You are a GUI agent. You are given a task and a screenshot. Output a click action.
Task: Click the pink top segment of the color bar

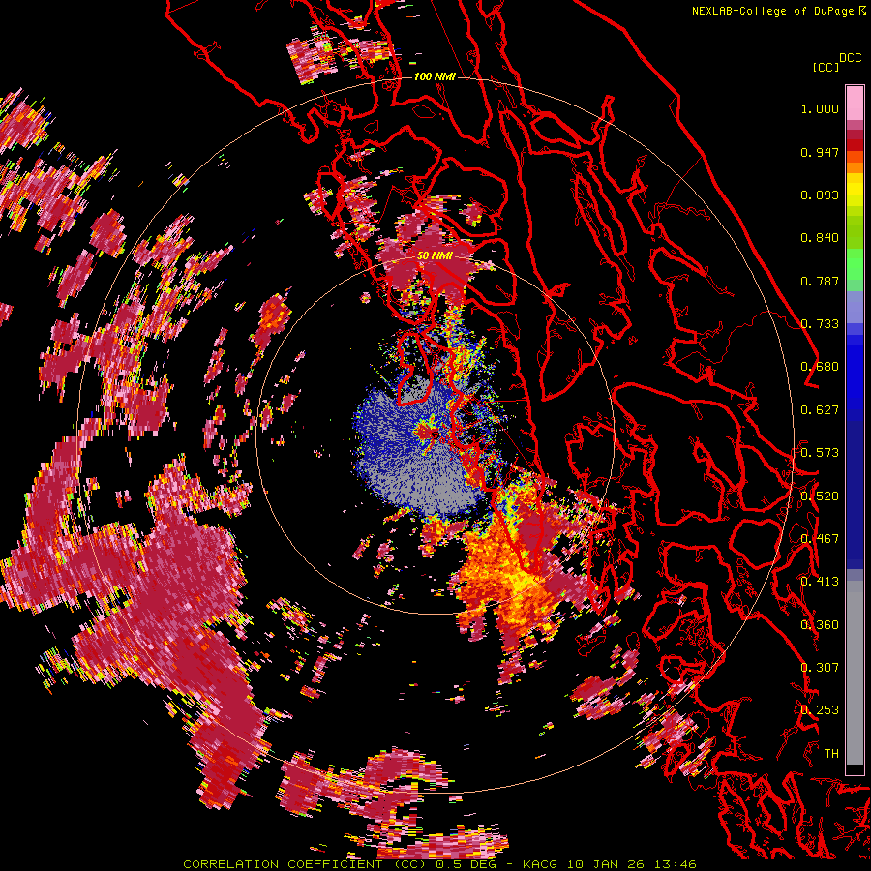855,103
